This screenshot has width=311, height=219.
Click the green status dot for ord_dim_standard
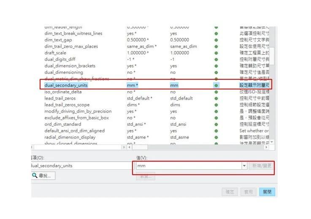(x=216, y=124)
